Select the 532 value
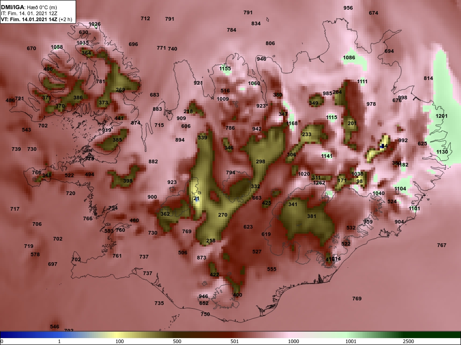461x345 pixels. click(351, 228)
